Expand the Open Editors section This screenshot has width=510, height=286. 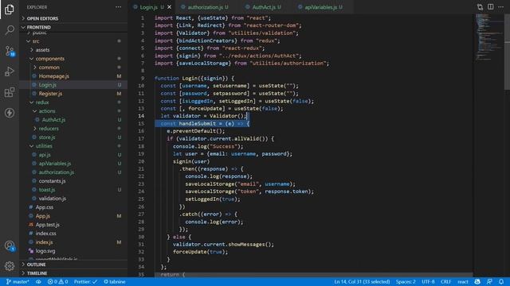[73, 18]
